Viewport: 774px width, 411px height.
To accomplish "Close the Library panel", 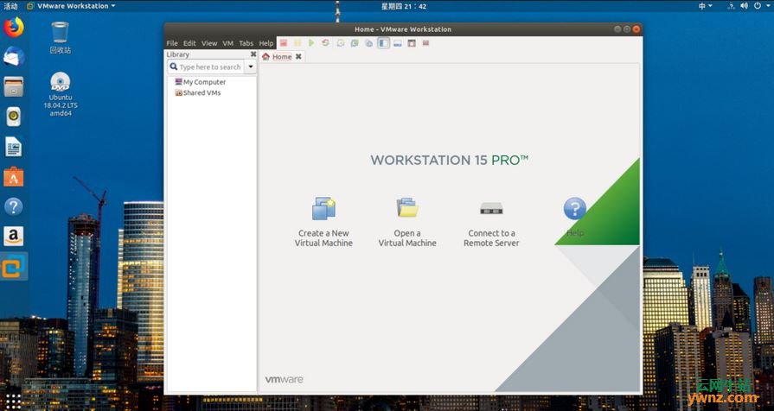I will (x=253, y=54).
